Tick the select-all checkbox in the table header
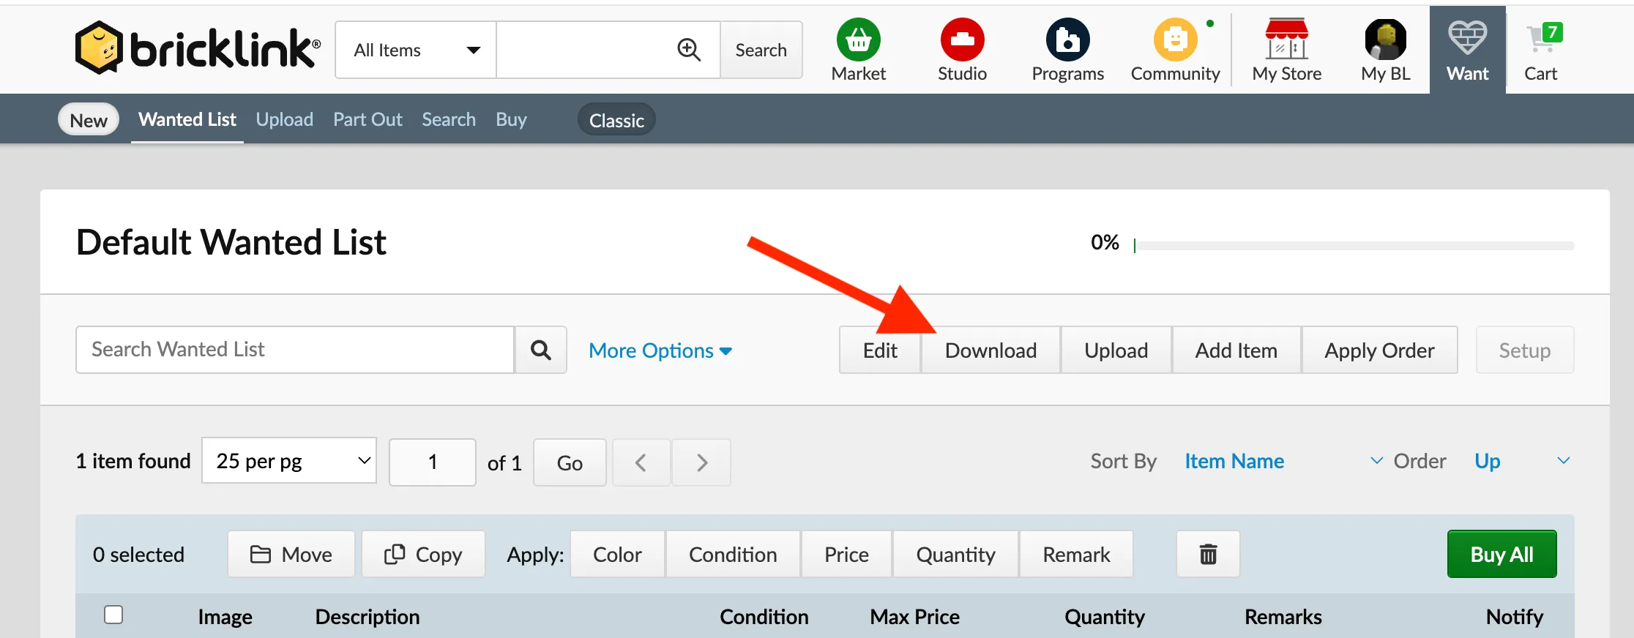 click(x=113, y=615)
